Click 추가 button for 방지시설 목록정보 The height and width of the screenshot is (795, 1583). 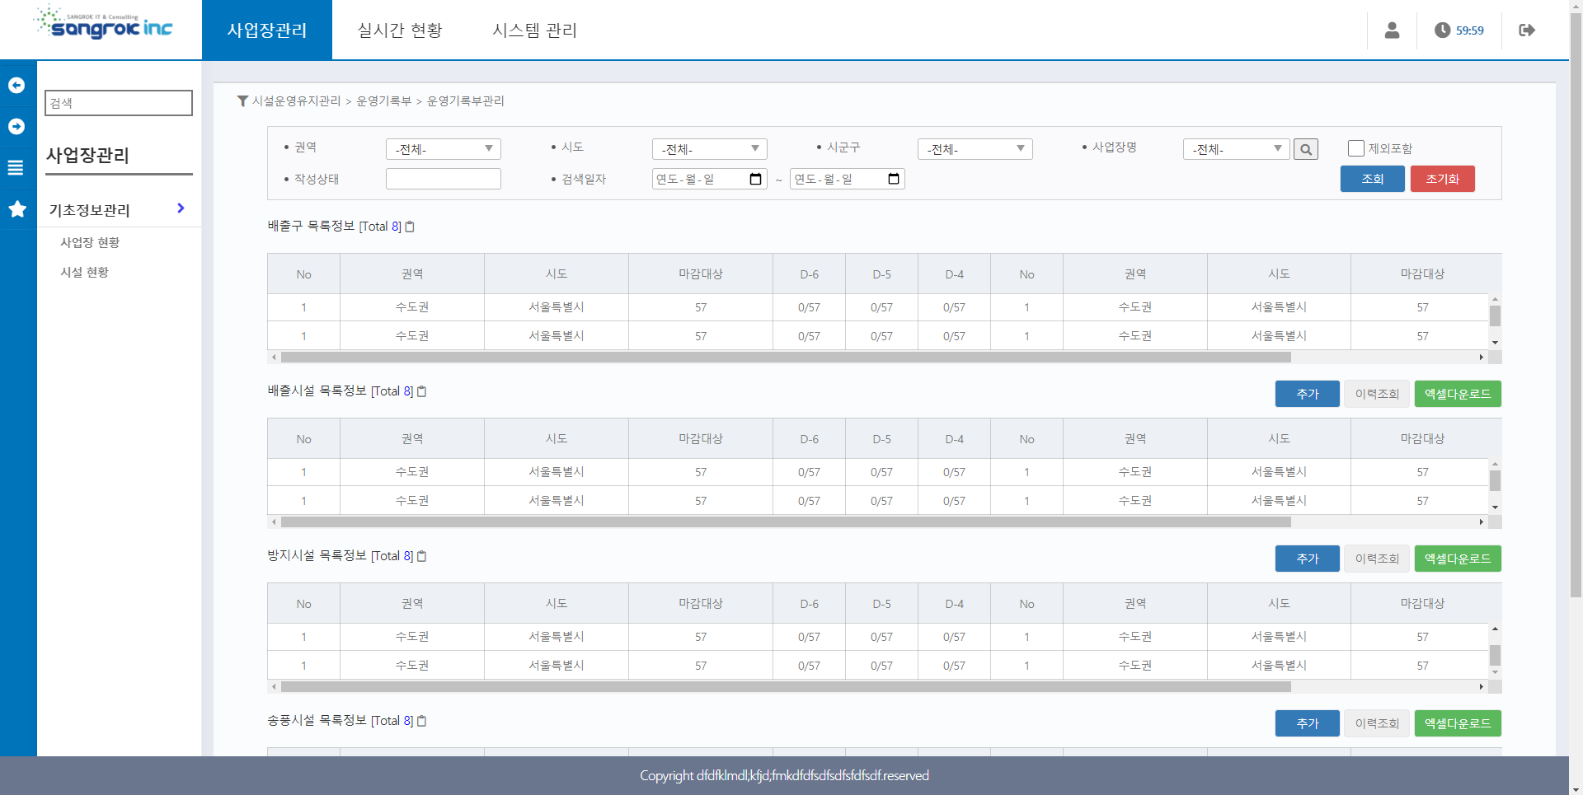coord(1307,559)
